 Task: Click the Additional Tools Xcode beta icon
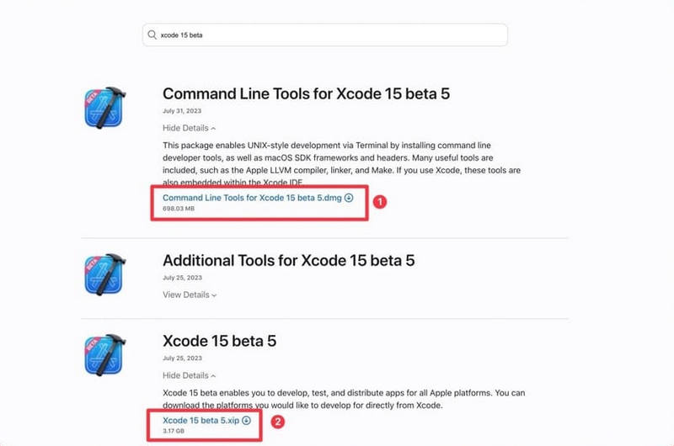(104, 274)
